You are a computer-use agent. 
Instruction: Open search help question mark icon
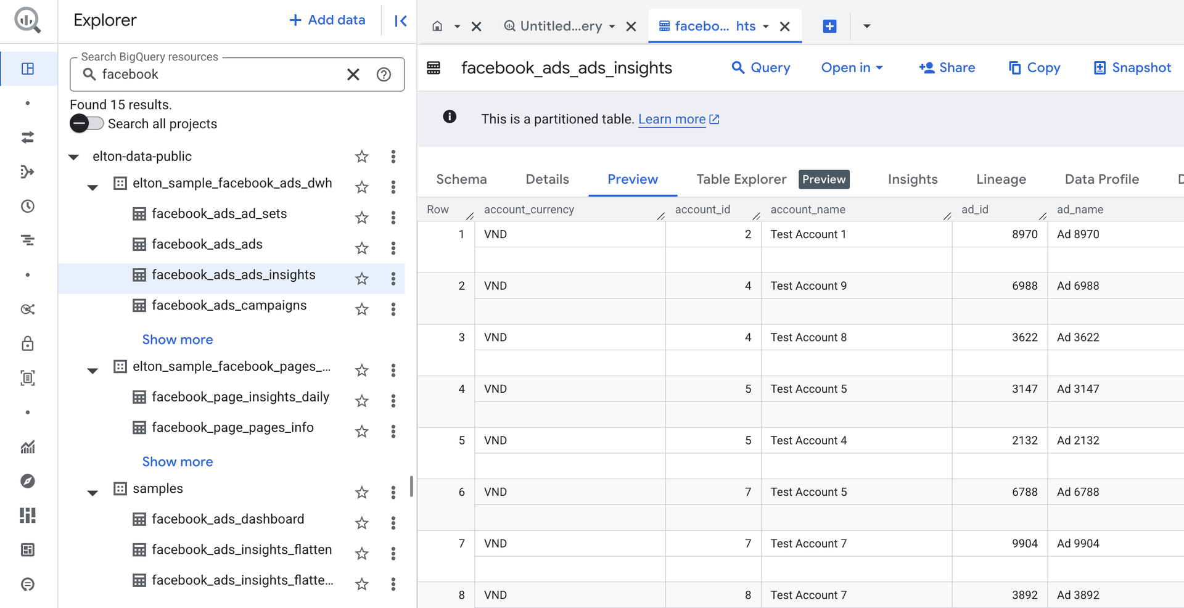[384, 75]
